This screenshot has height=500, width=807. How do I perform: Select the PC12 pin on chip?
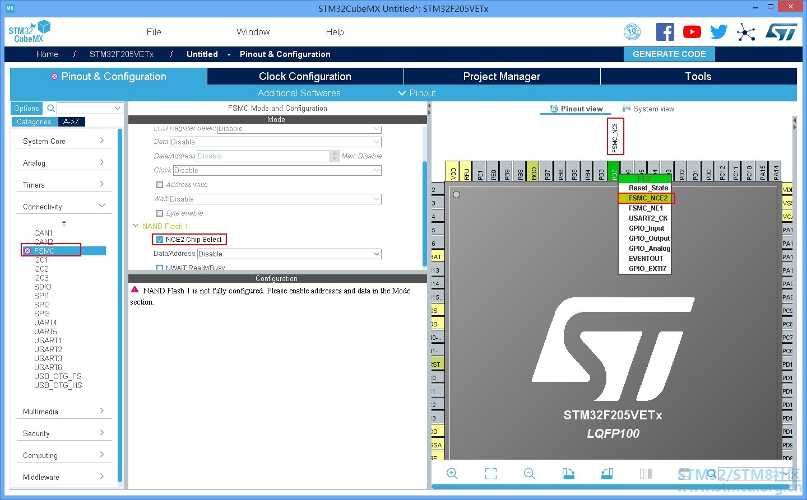pos(722,171)
